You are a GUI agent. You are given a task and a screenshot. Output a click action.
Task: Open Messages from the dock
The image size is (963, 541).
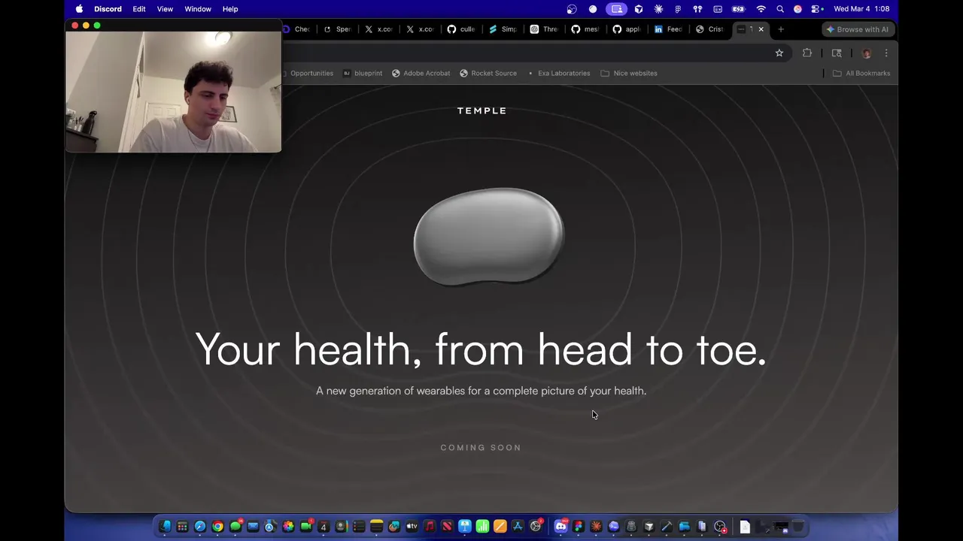click(235, 527)
